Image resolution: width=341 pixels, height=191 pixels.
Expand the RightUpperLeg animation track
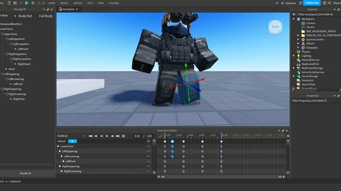pos(60,166)
